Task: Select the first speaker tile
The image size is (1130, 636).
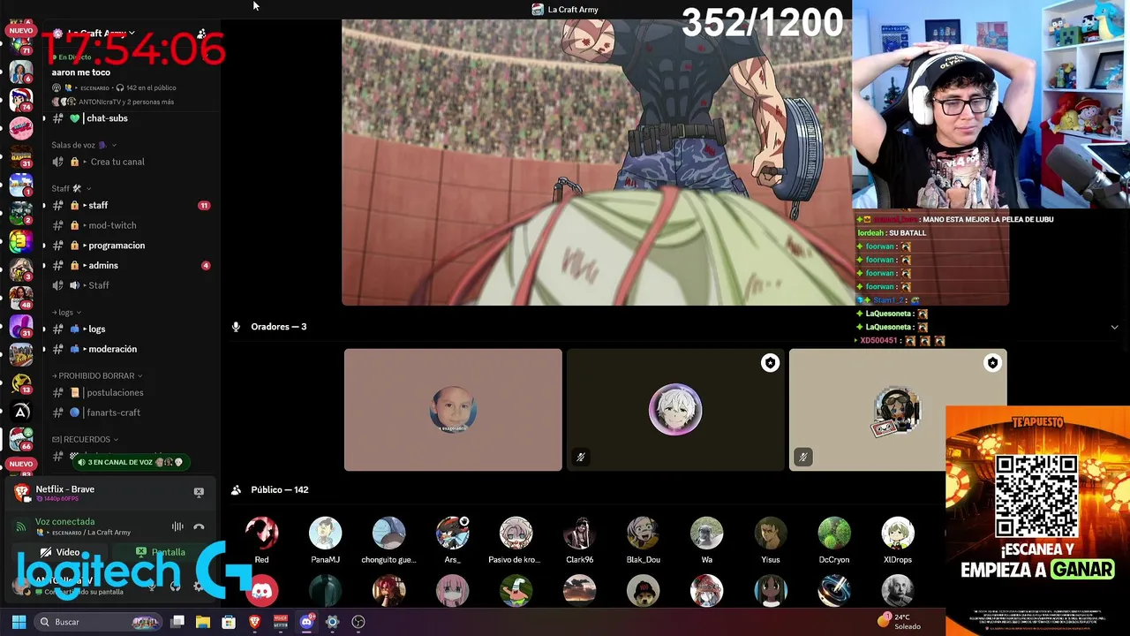Action: (453, 410)
